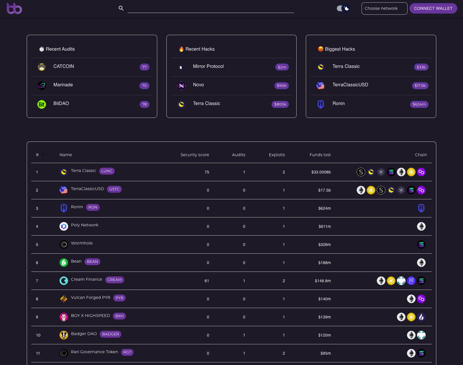
Task: Click the $90k badge for Novo
Action: point(282,86)
